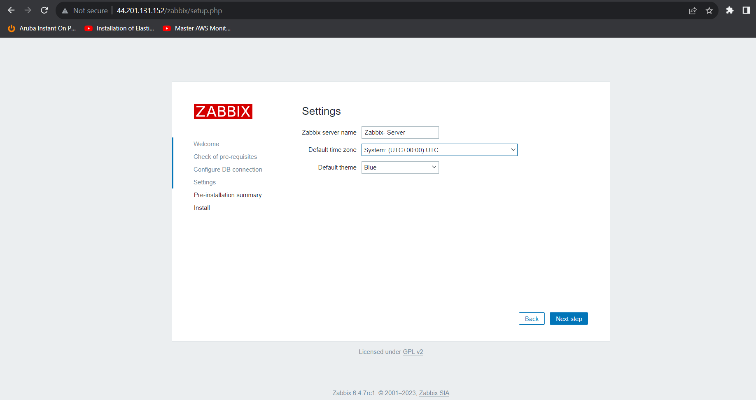Viewport: 756px width, 400px height.
Task: Click the Default theme label
Action: coord(337,167)
